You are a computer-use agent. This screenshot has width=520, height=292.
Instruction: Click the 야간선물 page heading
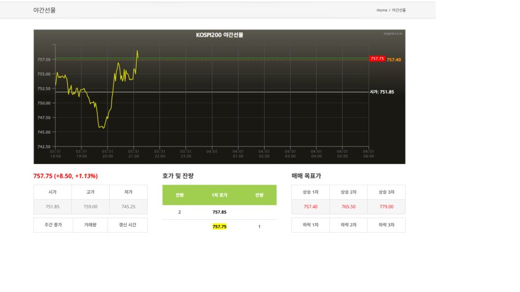point(44,10)
